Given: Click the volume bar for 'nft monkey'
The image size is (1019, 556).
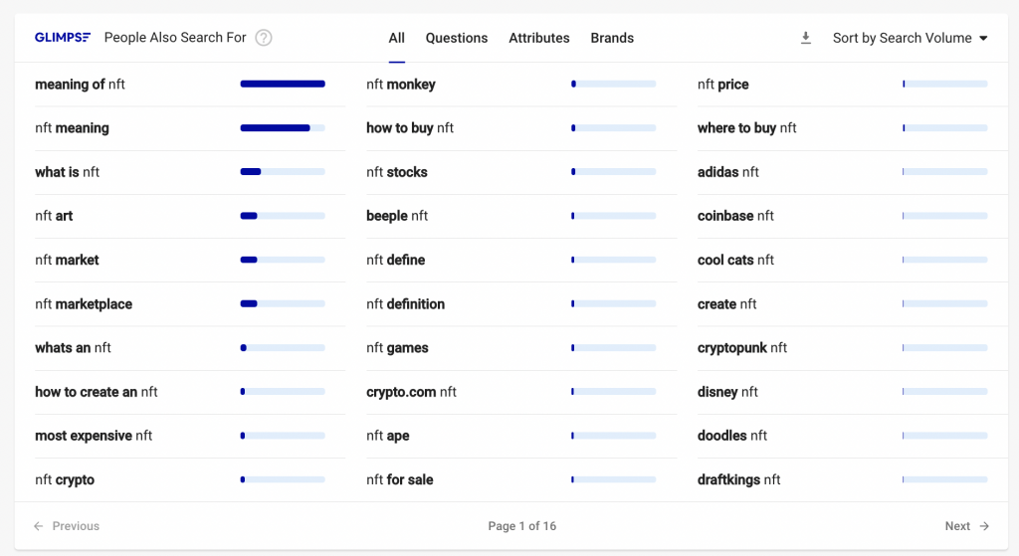Looking at the screenshot, I should tap(613, 84).
